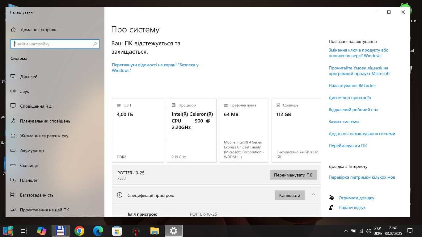Open the volume tray icon
This screenshot has height=237, width=422.
tap(369, 231)
